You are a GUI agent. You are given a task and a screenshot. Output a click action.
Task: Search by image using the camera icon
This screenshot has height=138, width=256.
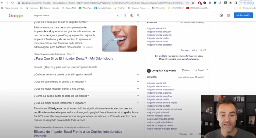[131, 15]
